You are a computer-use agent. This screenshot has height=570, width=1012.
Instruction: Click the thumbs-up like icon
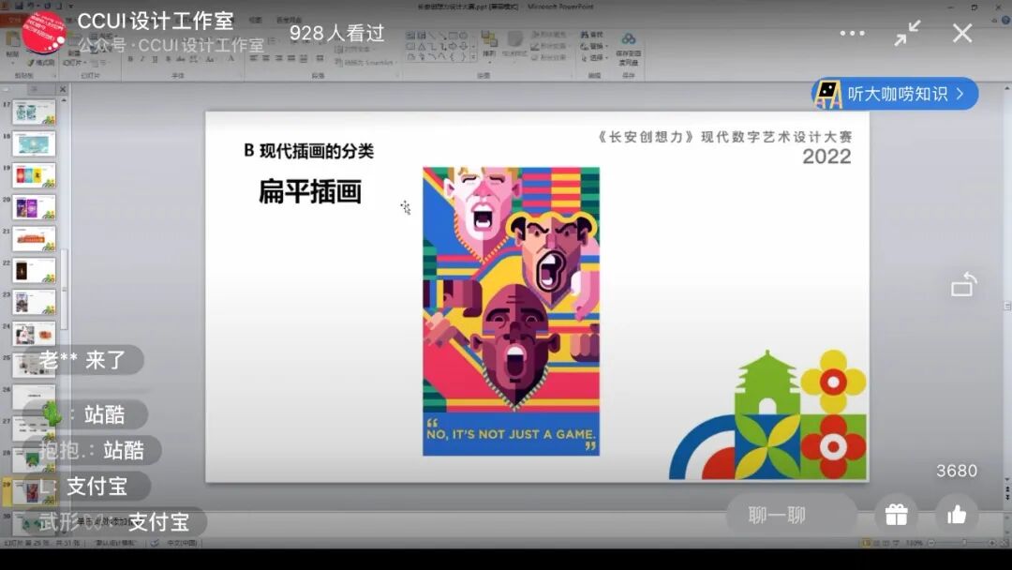coord(954,515)
